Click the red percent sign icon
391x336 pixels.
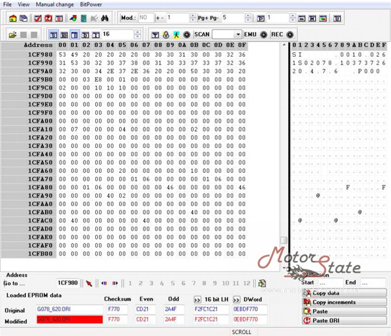(x=48, y=18)
